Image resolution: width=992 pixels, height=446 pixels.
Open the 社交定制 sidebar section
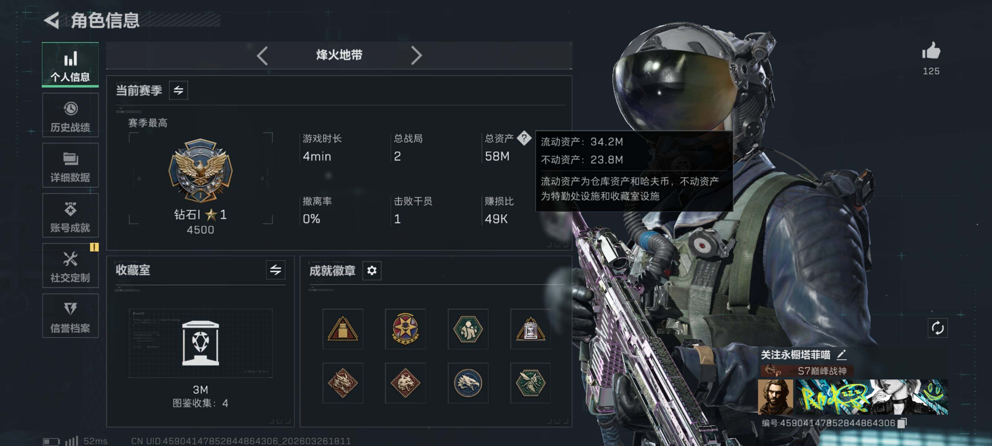(70, 265)
